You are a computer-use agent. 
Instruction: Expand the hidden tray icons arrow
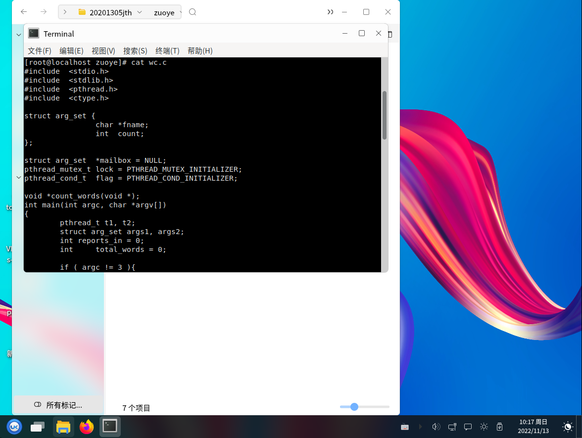421,427
